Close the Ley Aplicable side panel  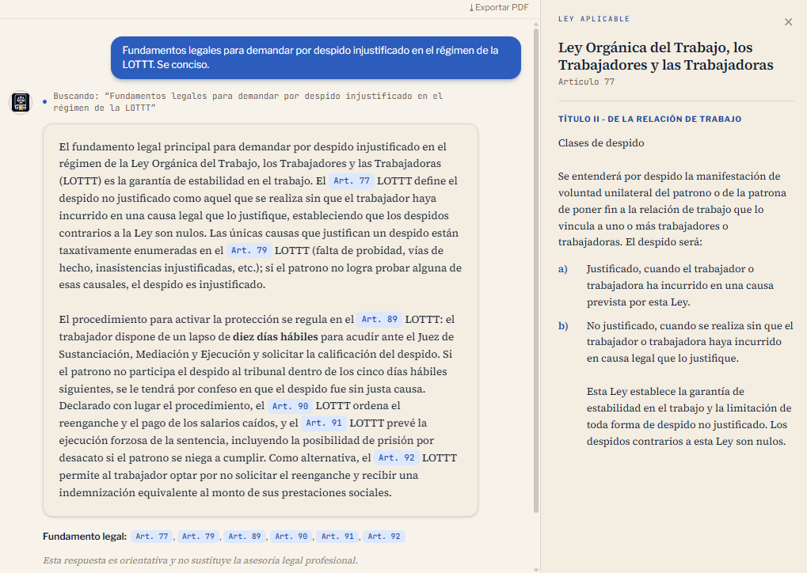[x=788, y=22]
